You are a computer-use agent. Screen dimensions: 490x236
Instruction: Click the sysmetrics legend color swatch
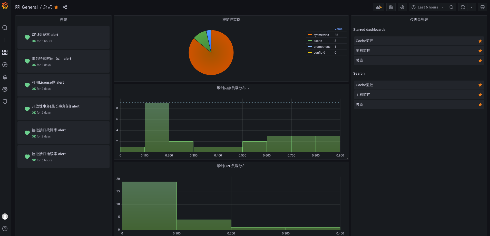(310, 35)
